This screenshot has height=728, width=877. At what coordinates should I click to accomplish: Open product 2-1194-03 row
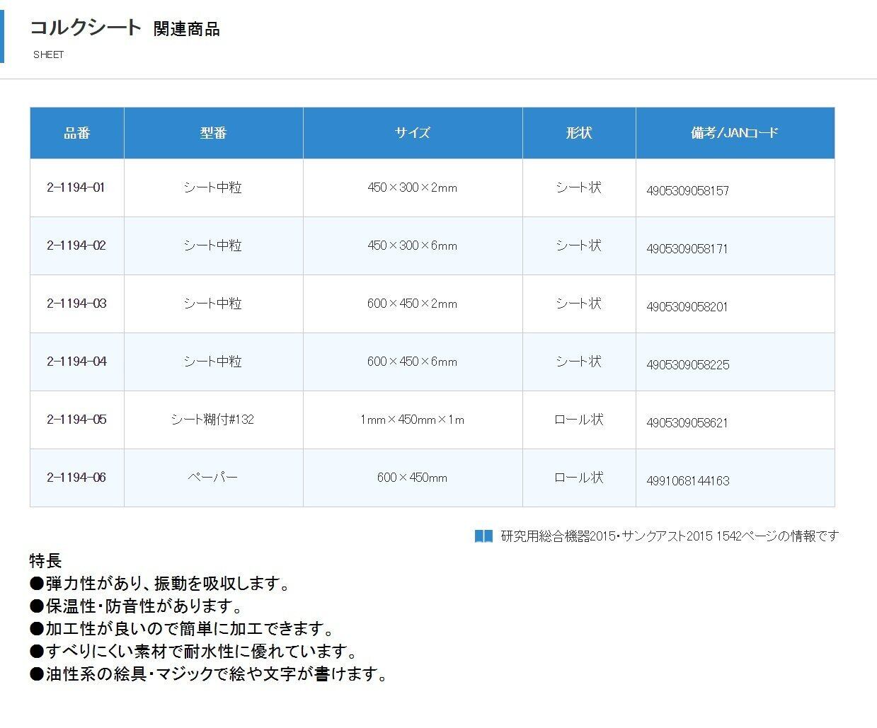(76, 304)
